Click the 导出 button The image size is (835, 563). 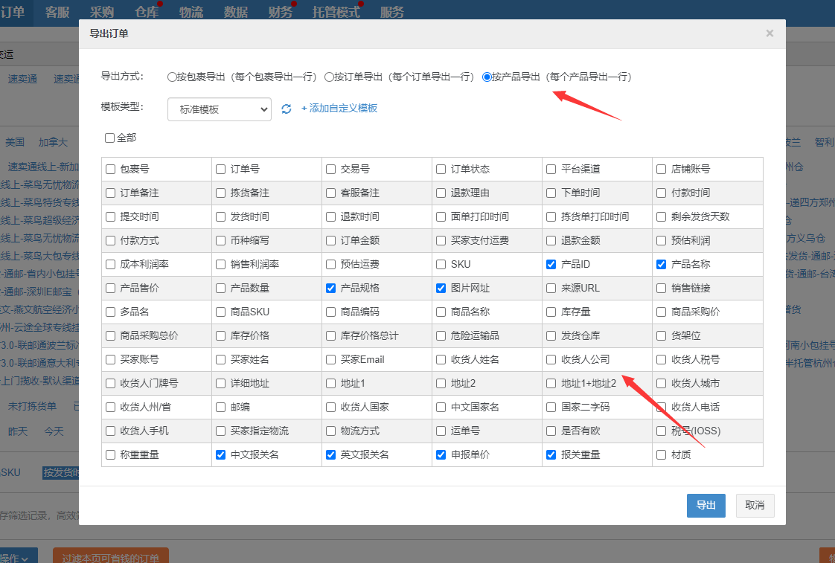coord(706,506)
